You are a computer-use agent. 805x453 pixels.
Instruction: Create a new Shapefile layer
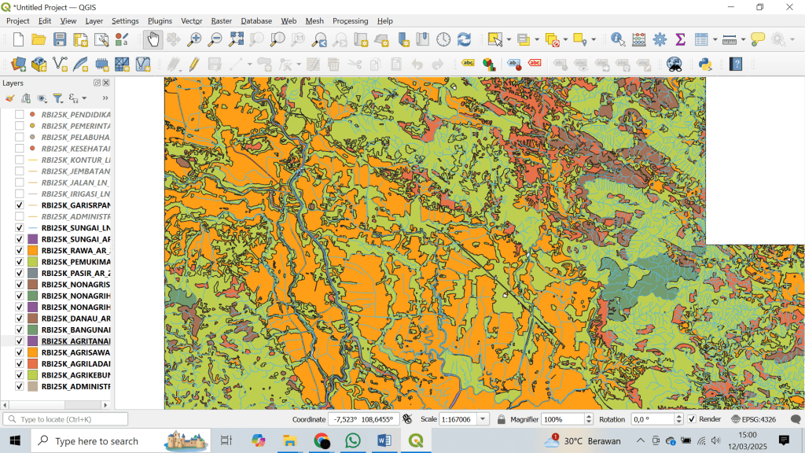pyautogui.click(x=60, y=64)
